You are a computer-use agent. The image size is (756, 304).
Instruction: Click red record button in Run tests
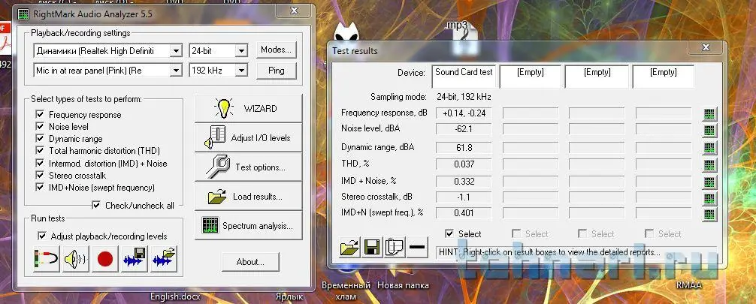pos(104,259)
